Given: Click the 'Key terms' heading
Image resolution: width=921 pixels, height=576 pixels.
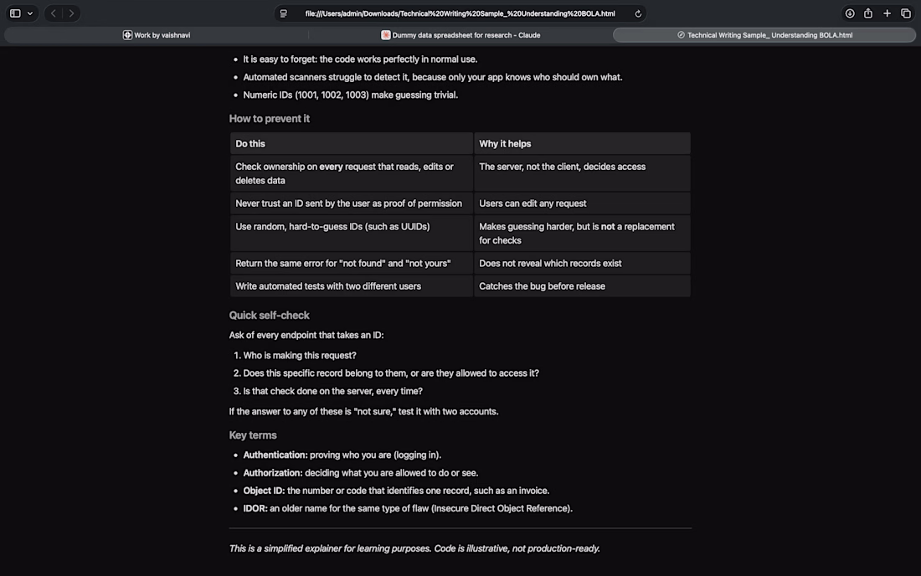Looking at the screenshot, I should [x=253, y=435].
